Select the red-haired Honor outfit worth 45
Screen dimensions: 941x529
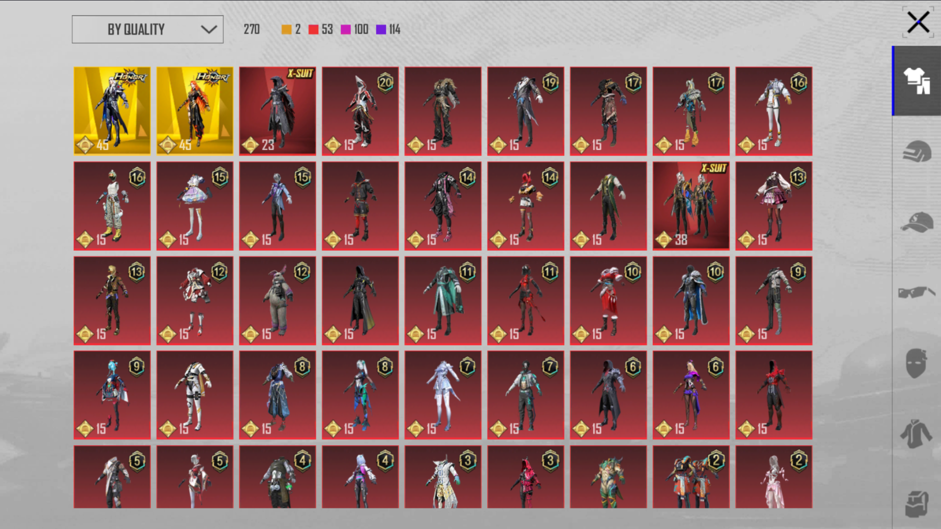195,111
